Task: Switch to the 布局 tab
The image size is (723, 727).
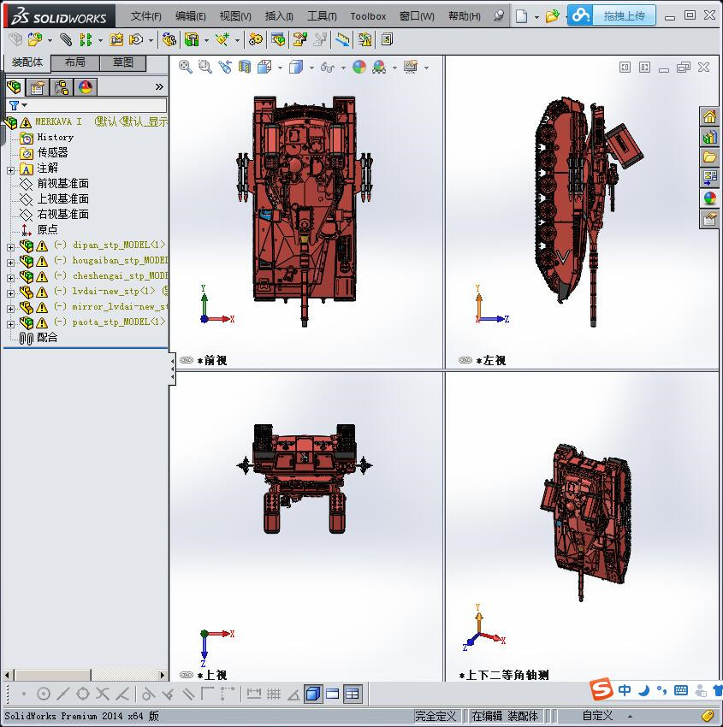Action: tap(75, 62)
